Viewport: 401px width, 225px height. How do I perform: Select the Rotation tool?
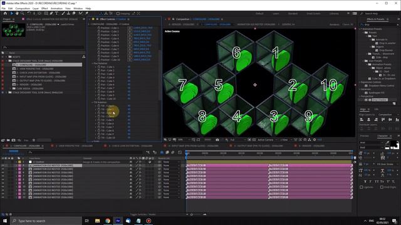(x=29, y=13)
